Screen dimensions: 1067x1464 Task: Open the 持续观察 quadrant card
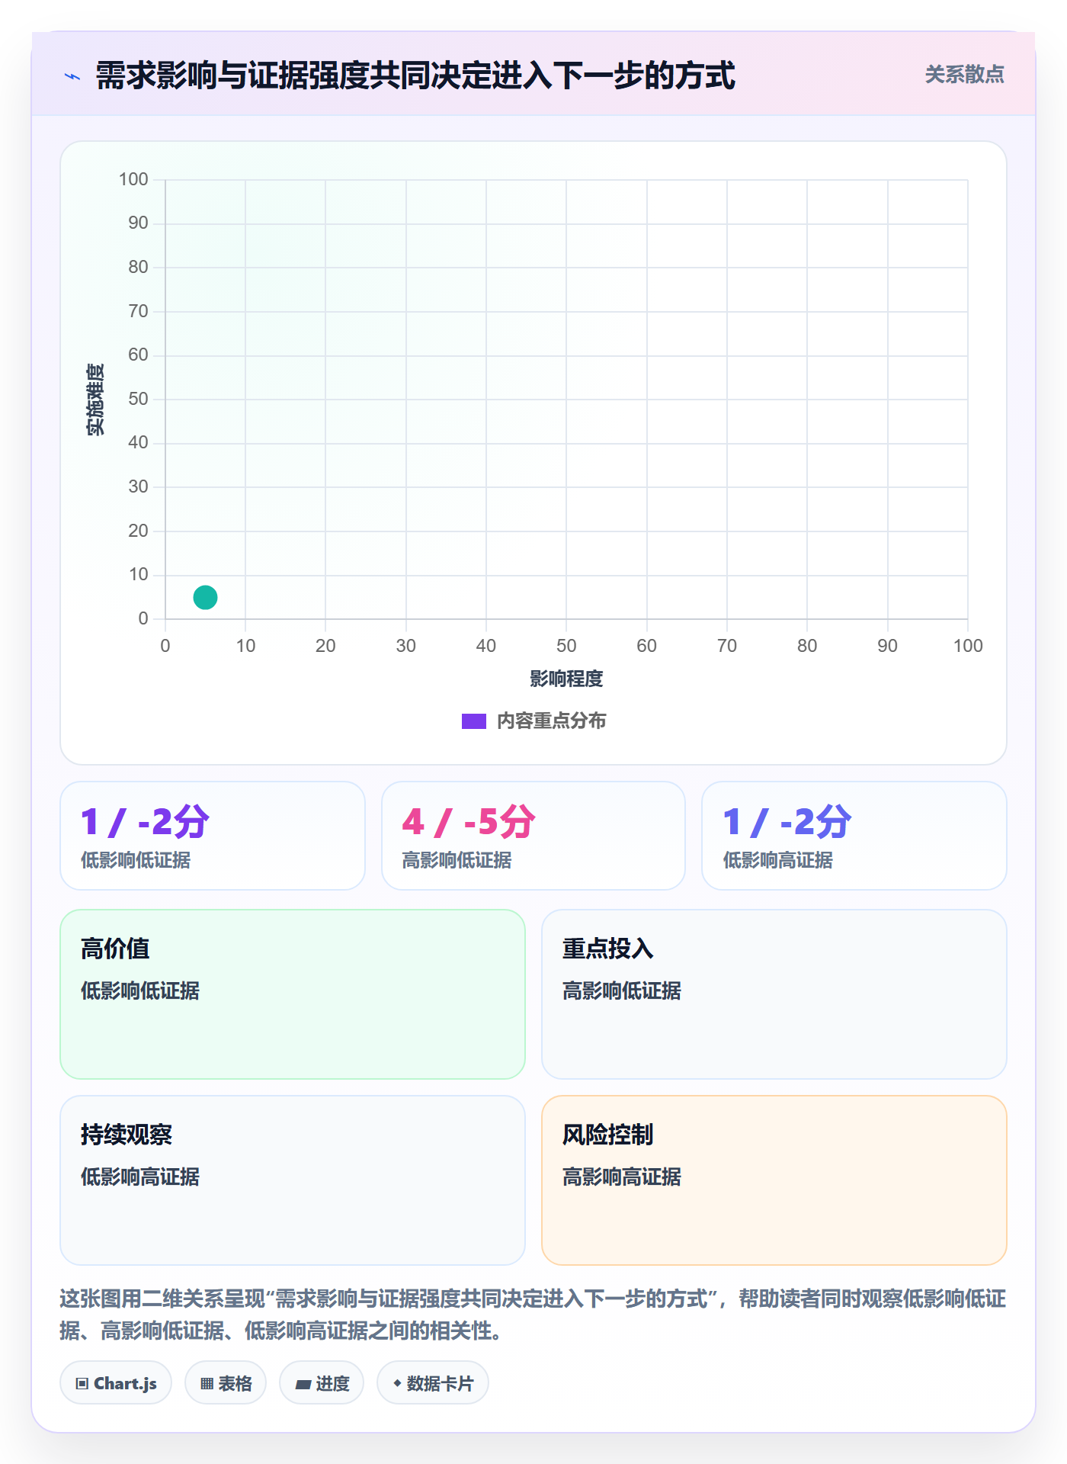(293, 1180)
